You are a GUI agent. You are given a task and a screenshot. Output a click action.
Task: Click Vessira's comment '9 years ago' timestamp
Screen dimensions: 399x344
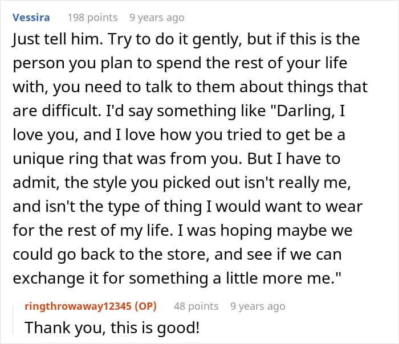[157, 18]
